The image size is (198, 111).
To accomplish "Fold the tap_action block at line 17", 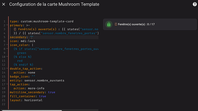I will coord(7,84).
